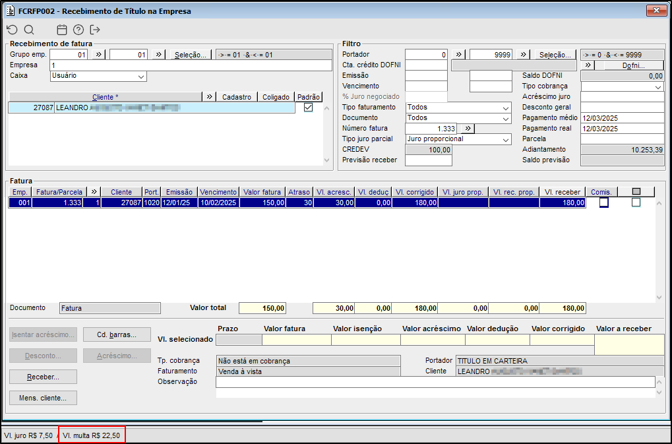
Task: Toggle the Comis. checkbox in invoice row 1.333
Action: pyautogui.click(x=603, y=203)
